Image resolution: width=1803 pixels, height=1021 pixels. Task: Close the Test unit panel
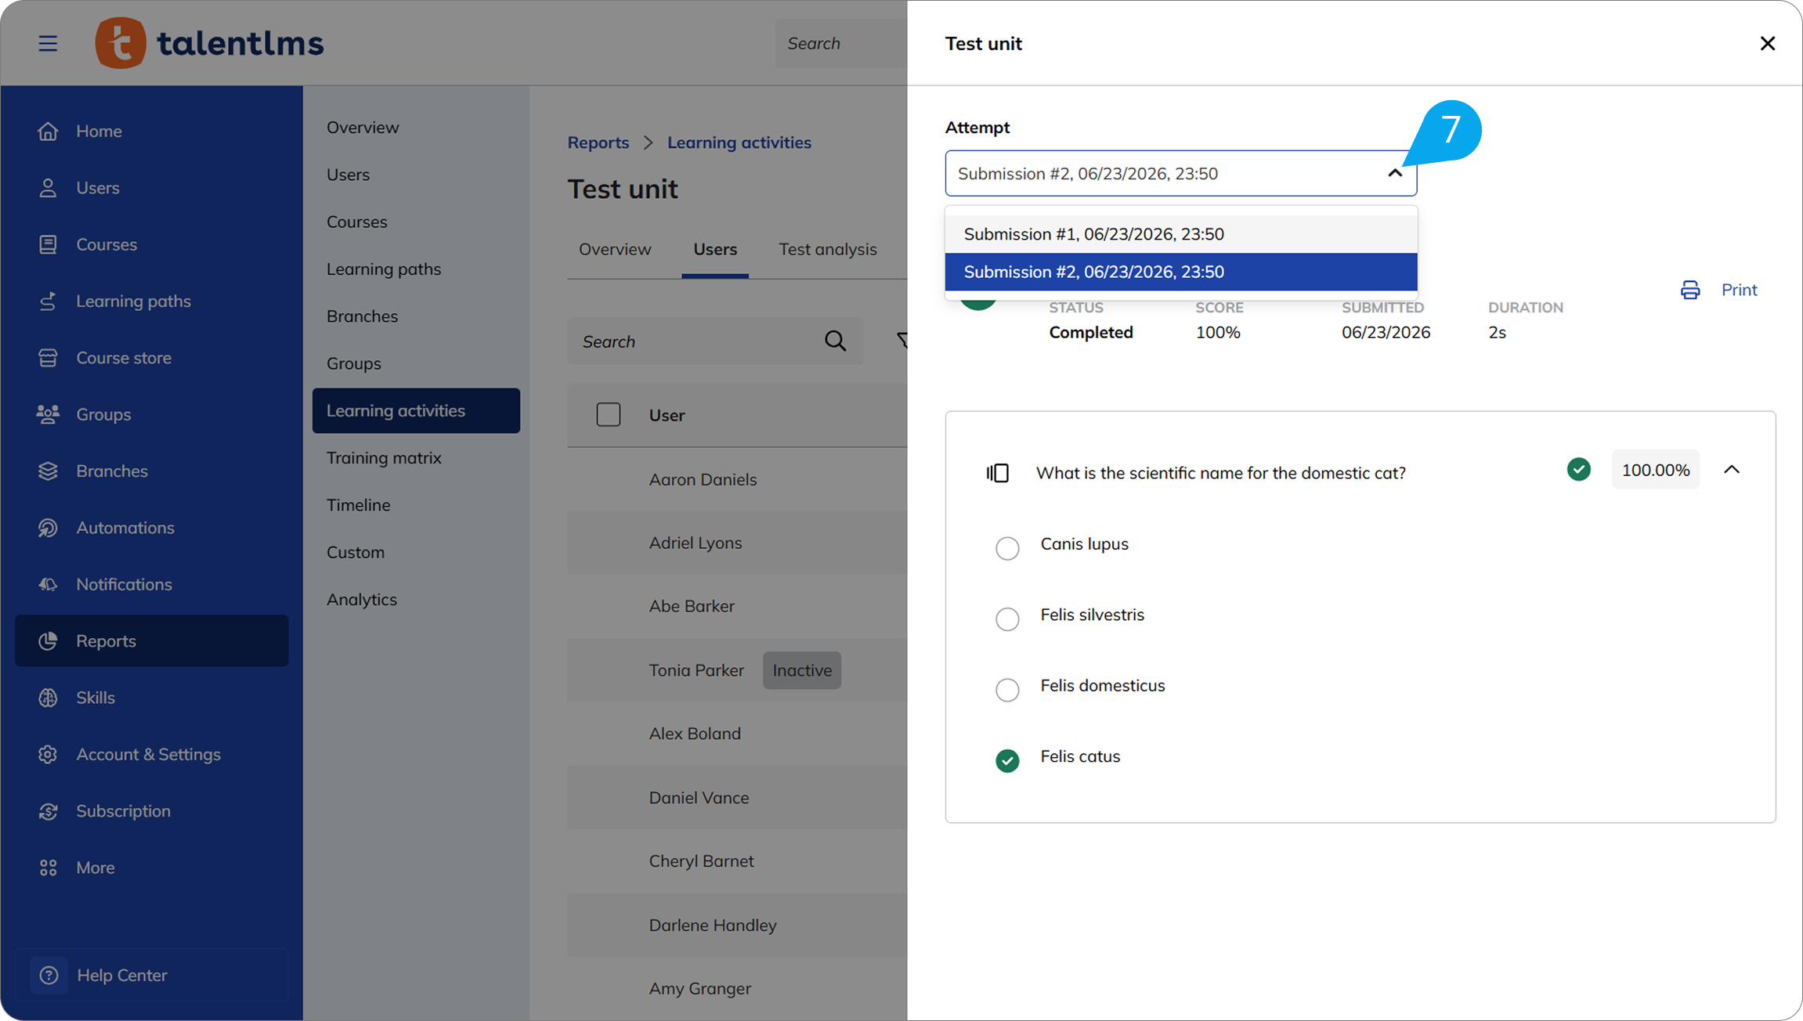pos(1768,43)
